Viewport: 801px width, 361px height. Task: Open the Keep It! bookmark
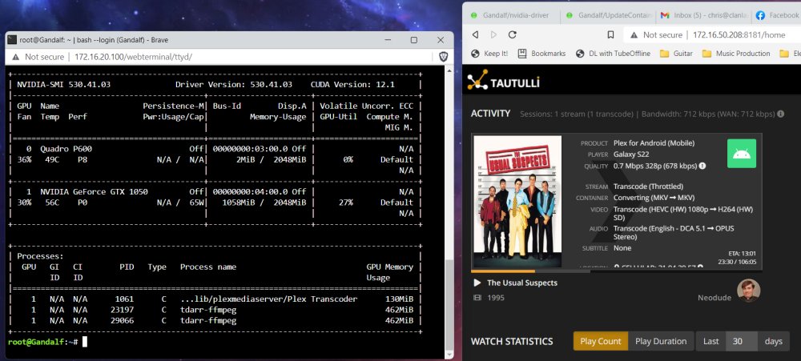coord(489,53)
